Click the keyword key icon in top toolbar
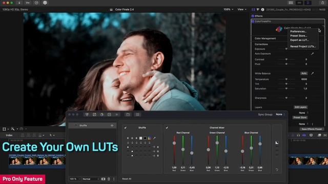This screenshot has height=184, width=328. [x=28, y=3]
